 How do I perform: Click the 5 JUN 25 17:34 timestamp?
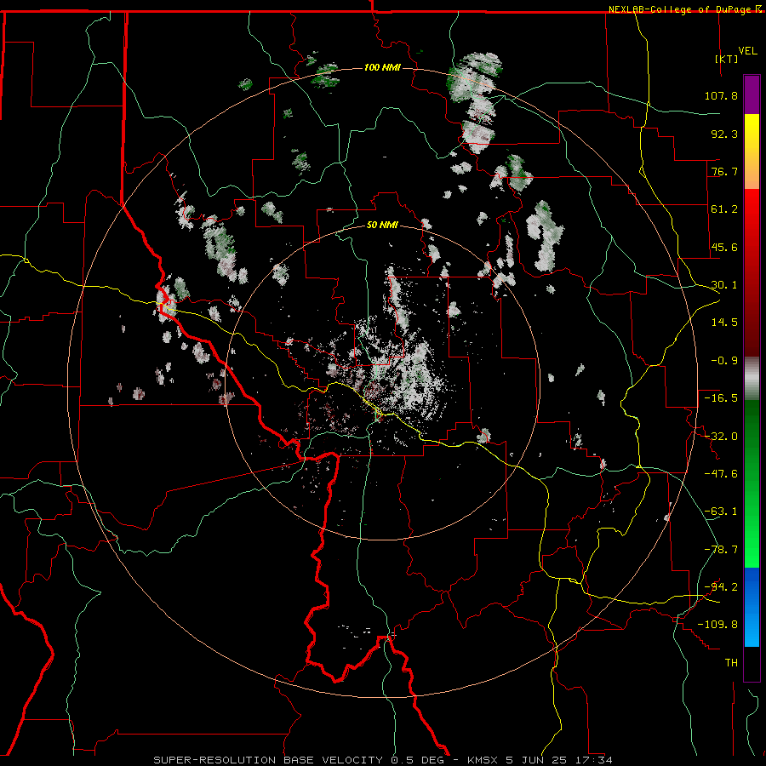(559, 760)
